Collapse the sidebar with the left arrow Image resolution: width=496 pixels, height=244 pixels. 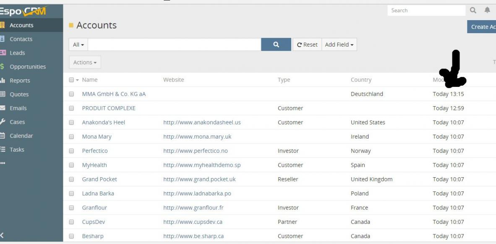[3, 236]
